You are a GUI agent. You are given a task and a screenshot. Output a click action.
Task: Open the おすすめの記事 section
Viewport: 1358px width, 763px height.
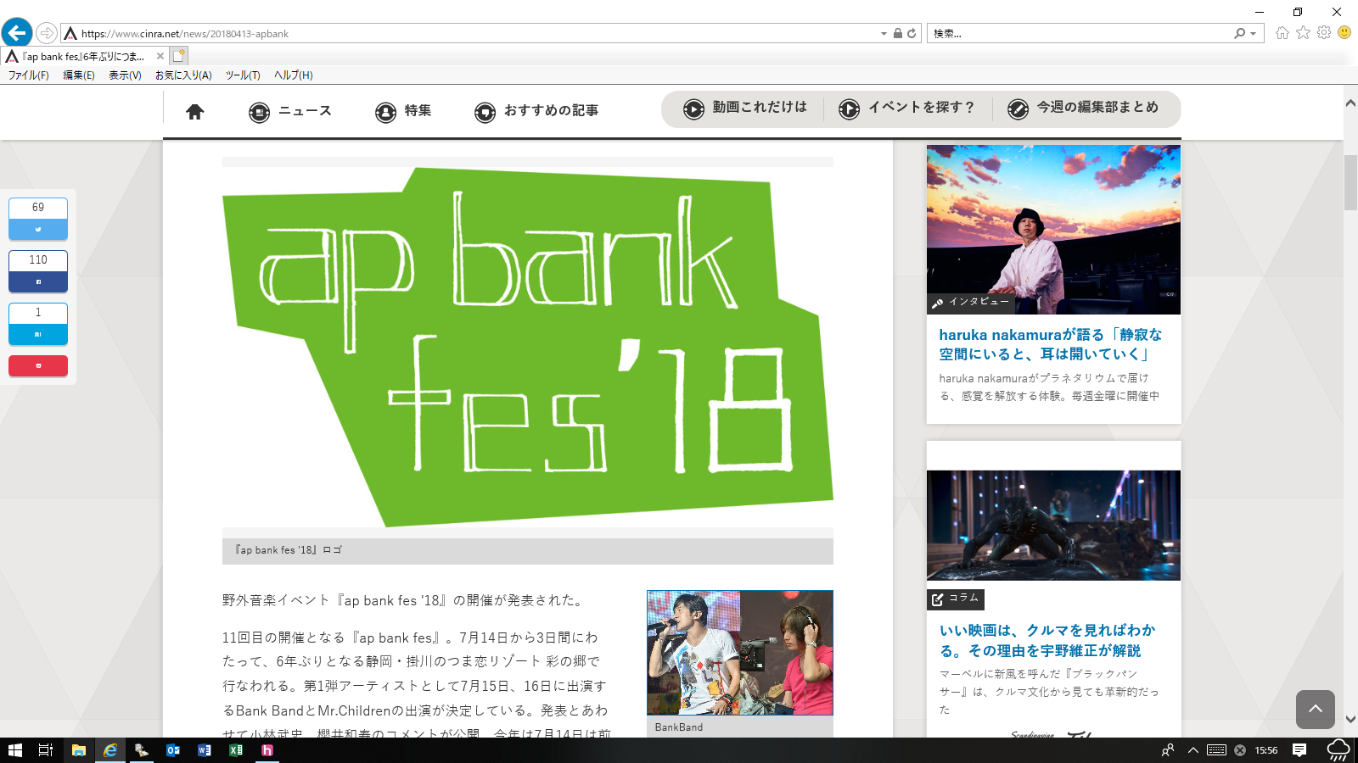click(x=536, y=111)
